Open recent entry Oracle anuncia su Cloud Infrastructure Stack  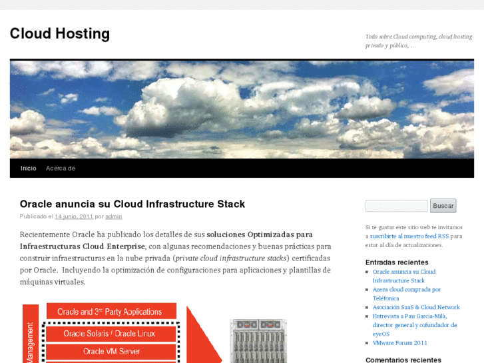pos(404,276)
